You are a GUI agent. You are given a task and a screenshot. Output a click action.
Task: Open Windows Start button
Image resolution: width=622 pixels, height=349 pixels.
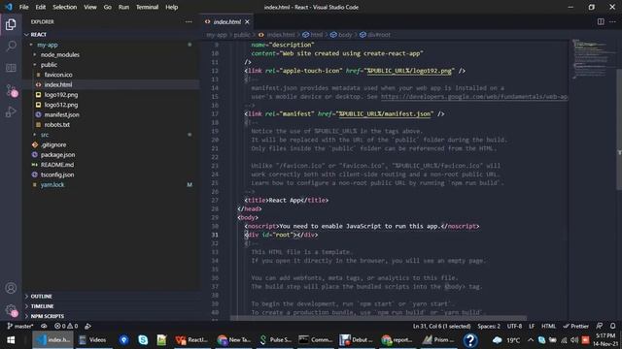(x=11, y=340)
